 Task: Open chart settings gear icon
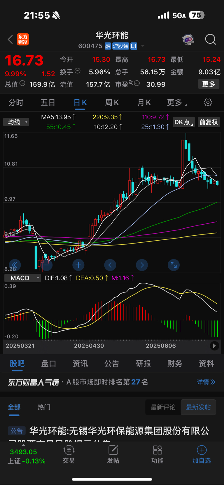[x=208, y=103]
